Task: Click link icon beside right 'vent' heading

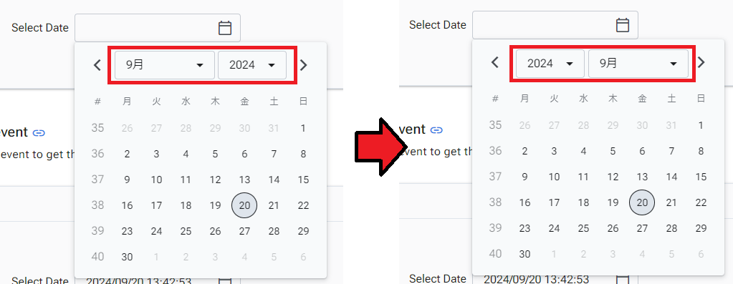Action: [436, 130]
